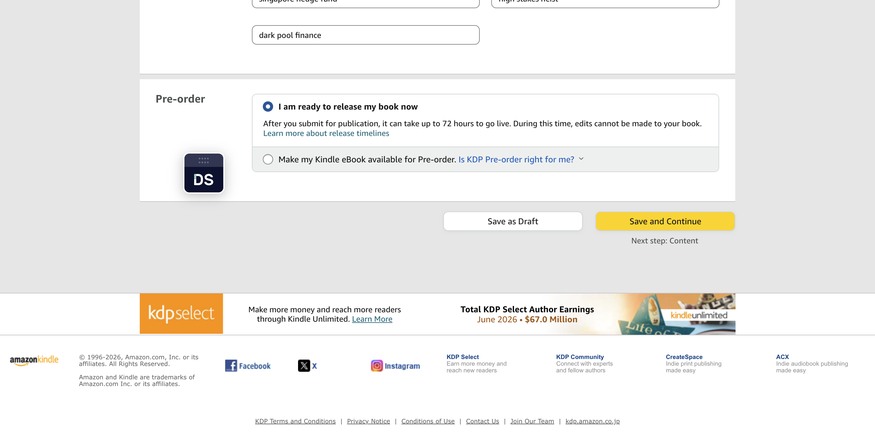
Task: Click the Save as Draft button
Action: [x=513, y=221]
